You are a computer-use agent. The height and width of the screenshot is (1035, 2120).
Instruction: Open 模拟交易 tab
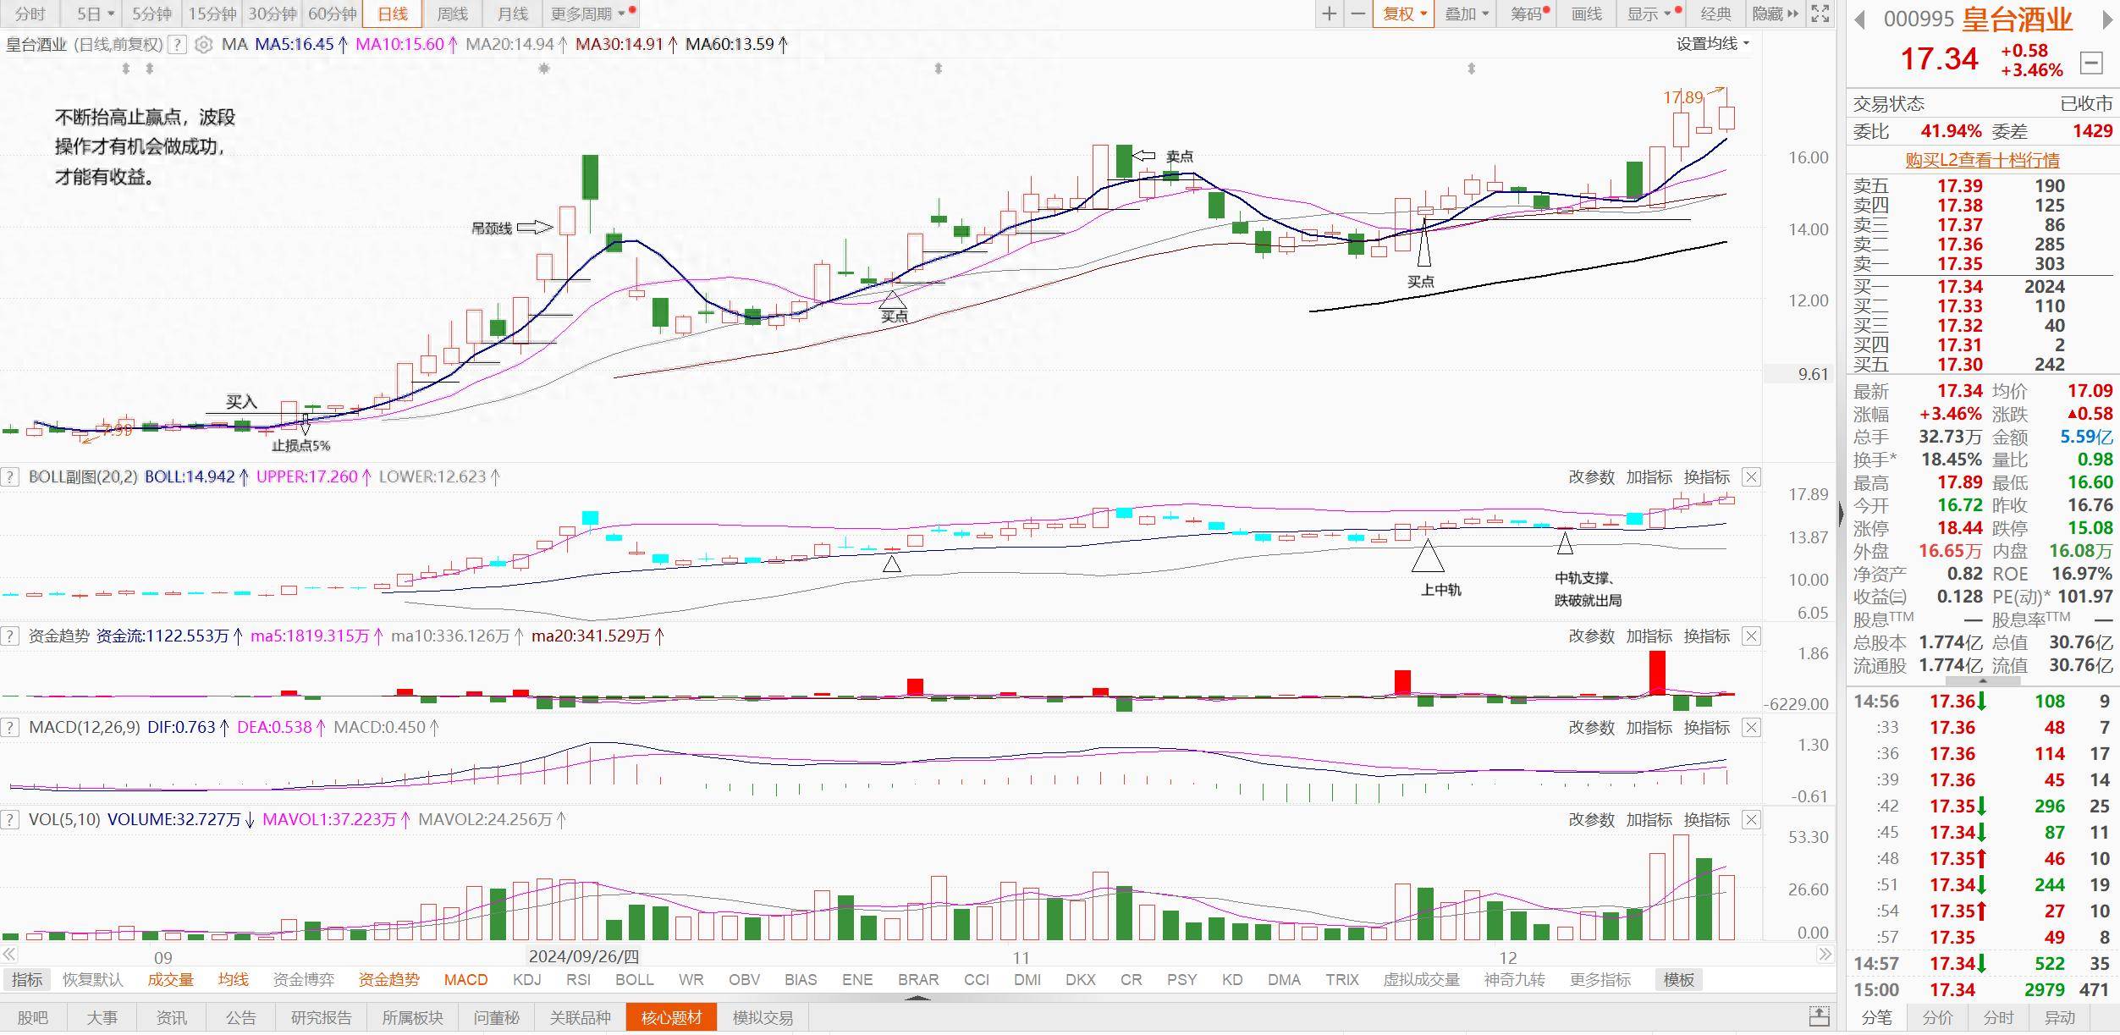(763, 1017)
